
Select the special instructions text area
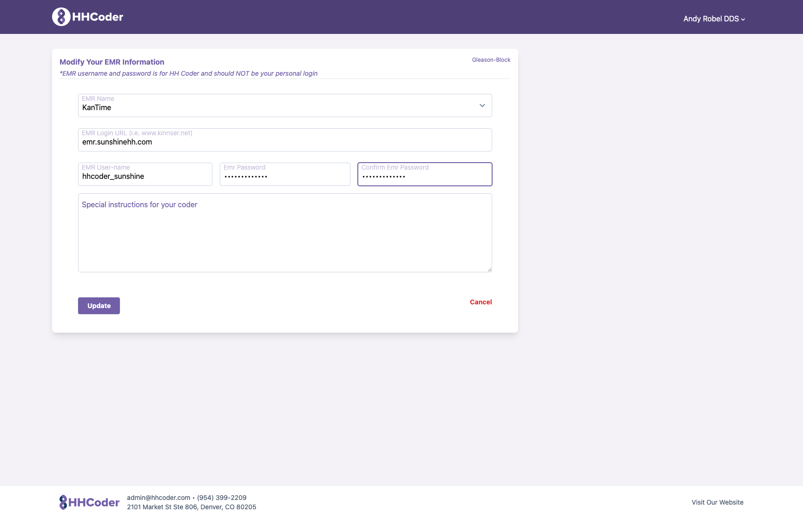pyautogui.click(x=285, y=232)
